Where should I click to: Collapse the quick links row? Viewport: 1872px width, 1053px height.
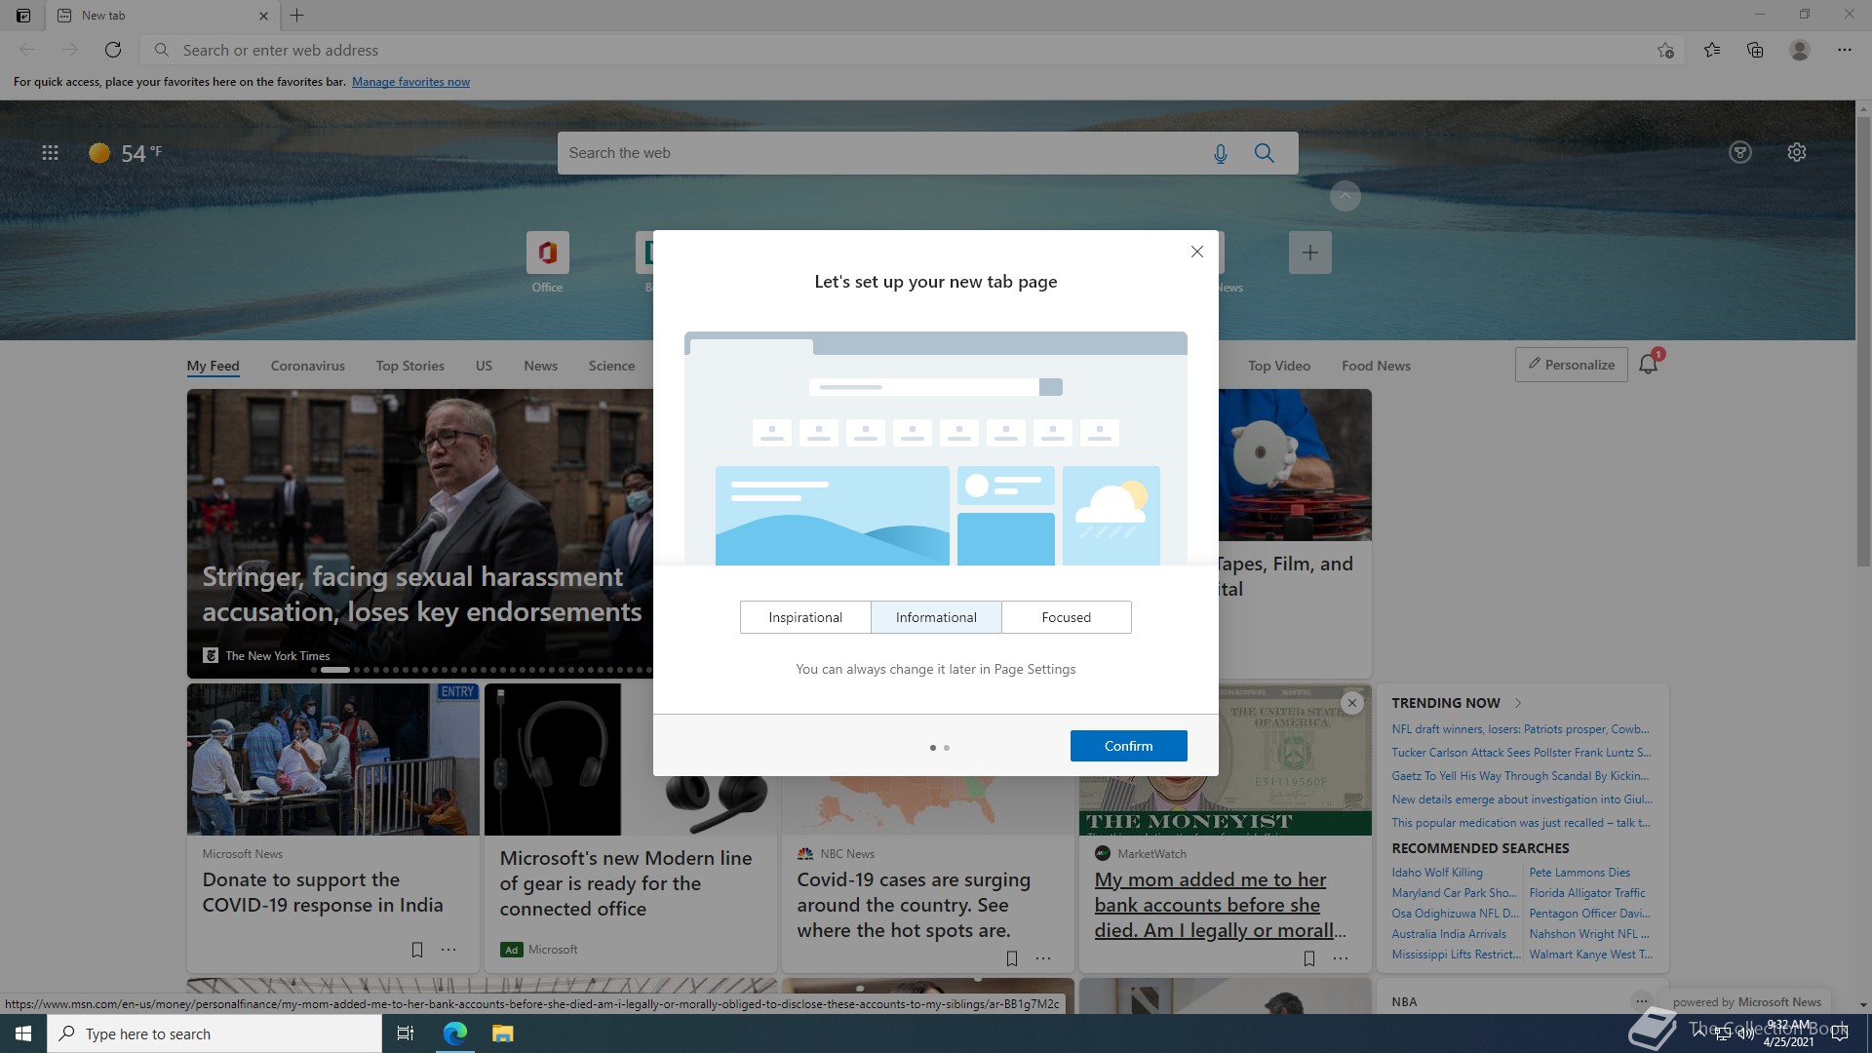[x=1345, y=196]
